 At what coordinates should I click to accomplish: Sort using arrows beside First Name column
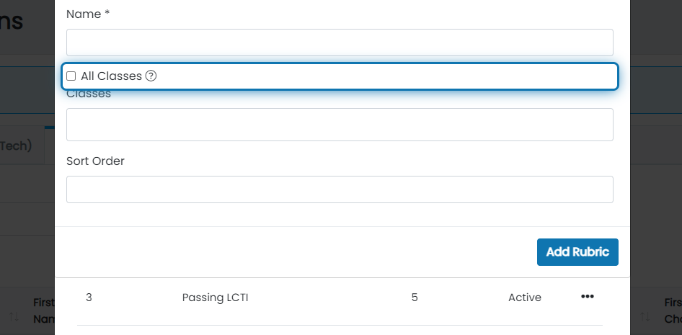(x=14, y=317)
